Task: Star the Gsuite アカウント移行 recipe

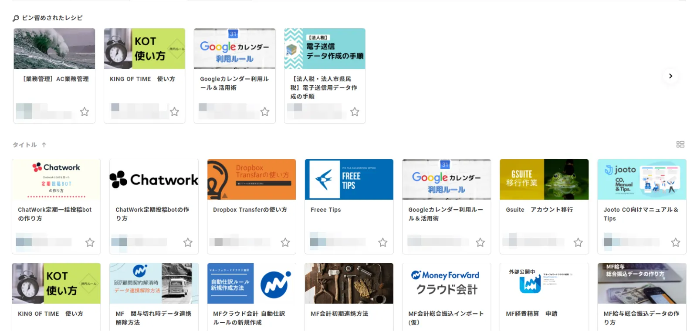Action: point(578,242)
